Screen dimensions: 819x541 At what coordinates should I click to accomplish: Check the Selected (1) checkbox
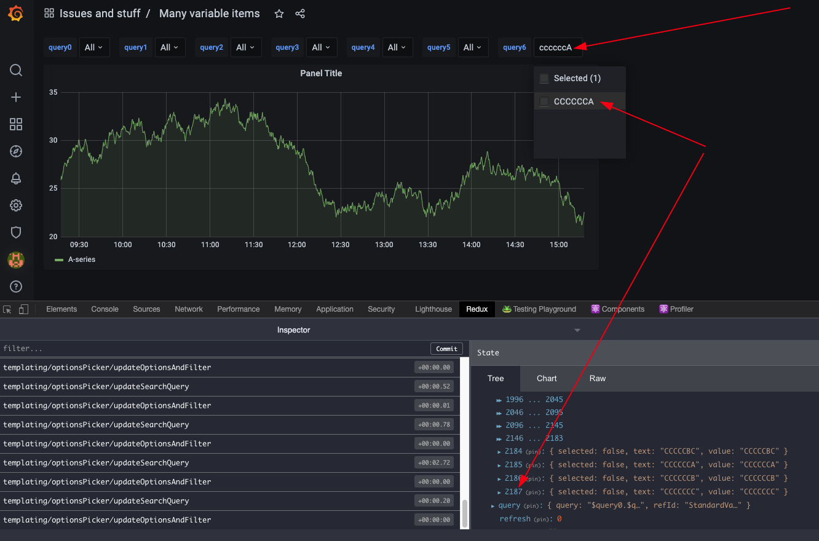(544, 78)
